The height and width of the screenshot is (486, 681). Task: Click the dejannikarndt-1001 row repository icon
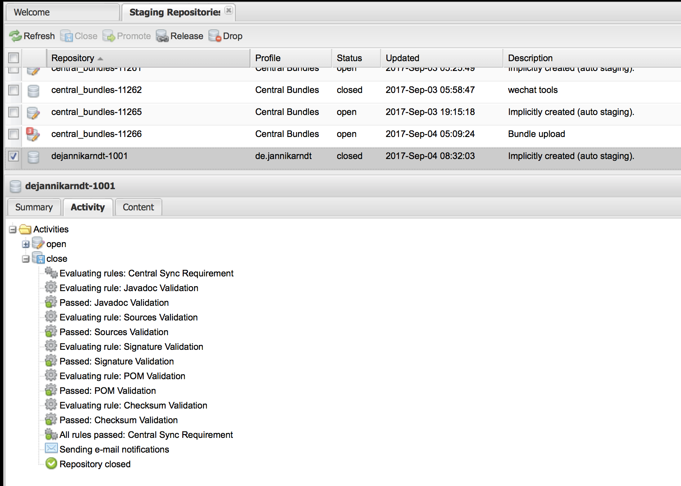pyautogui.click(x=33, y=157)
